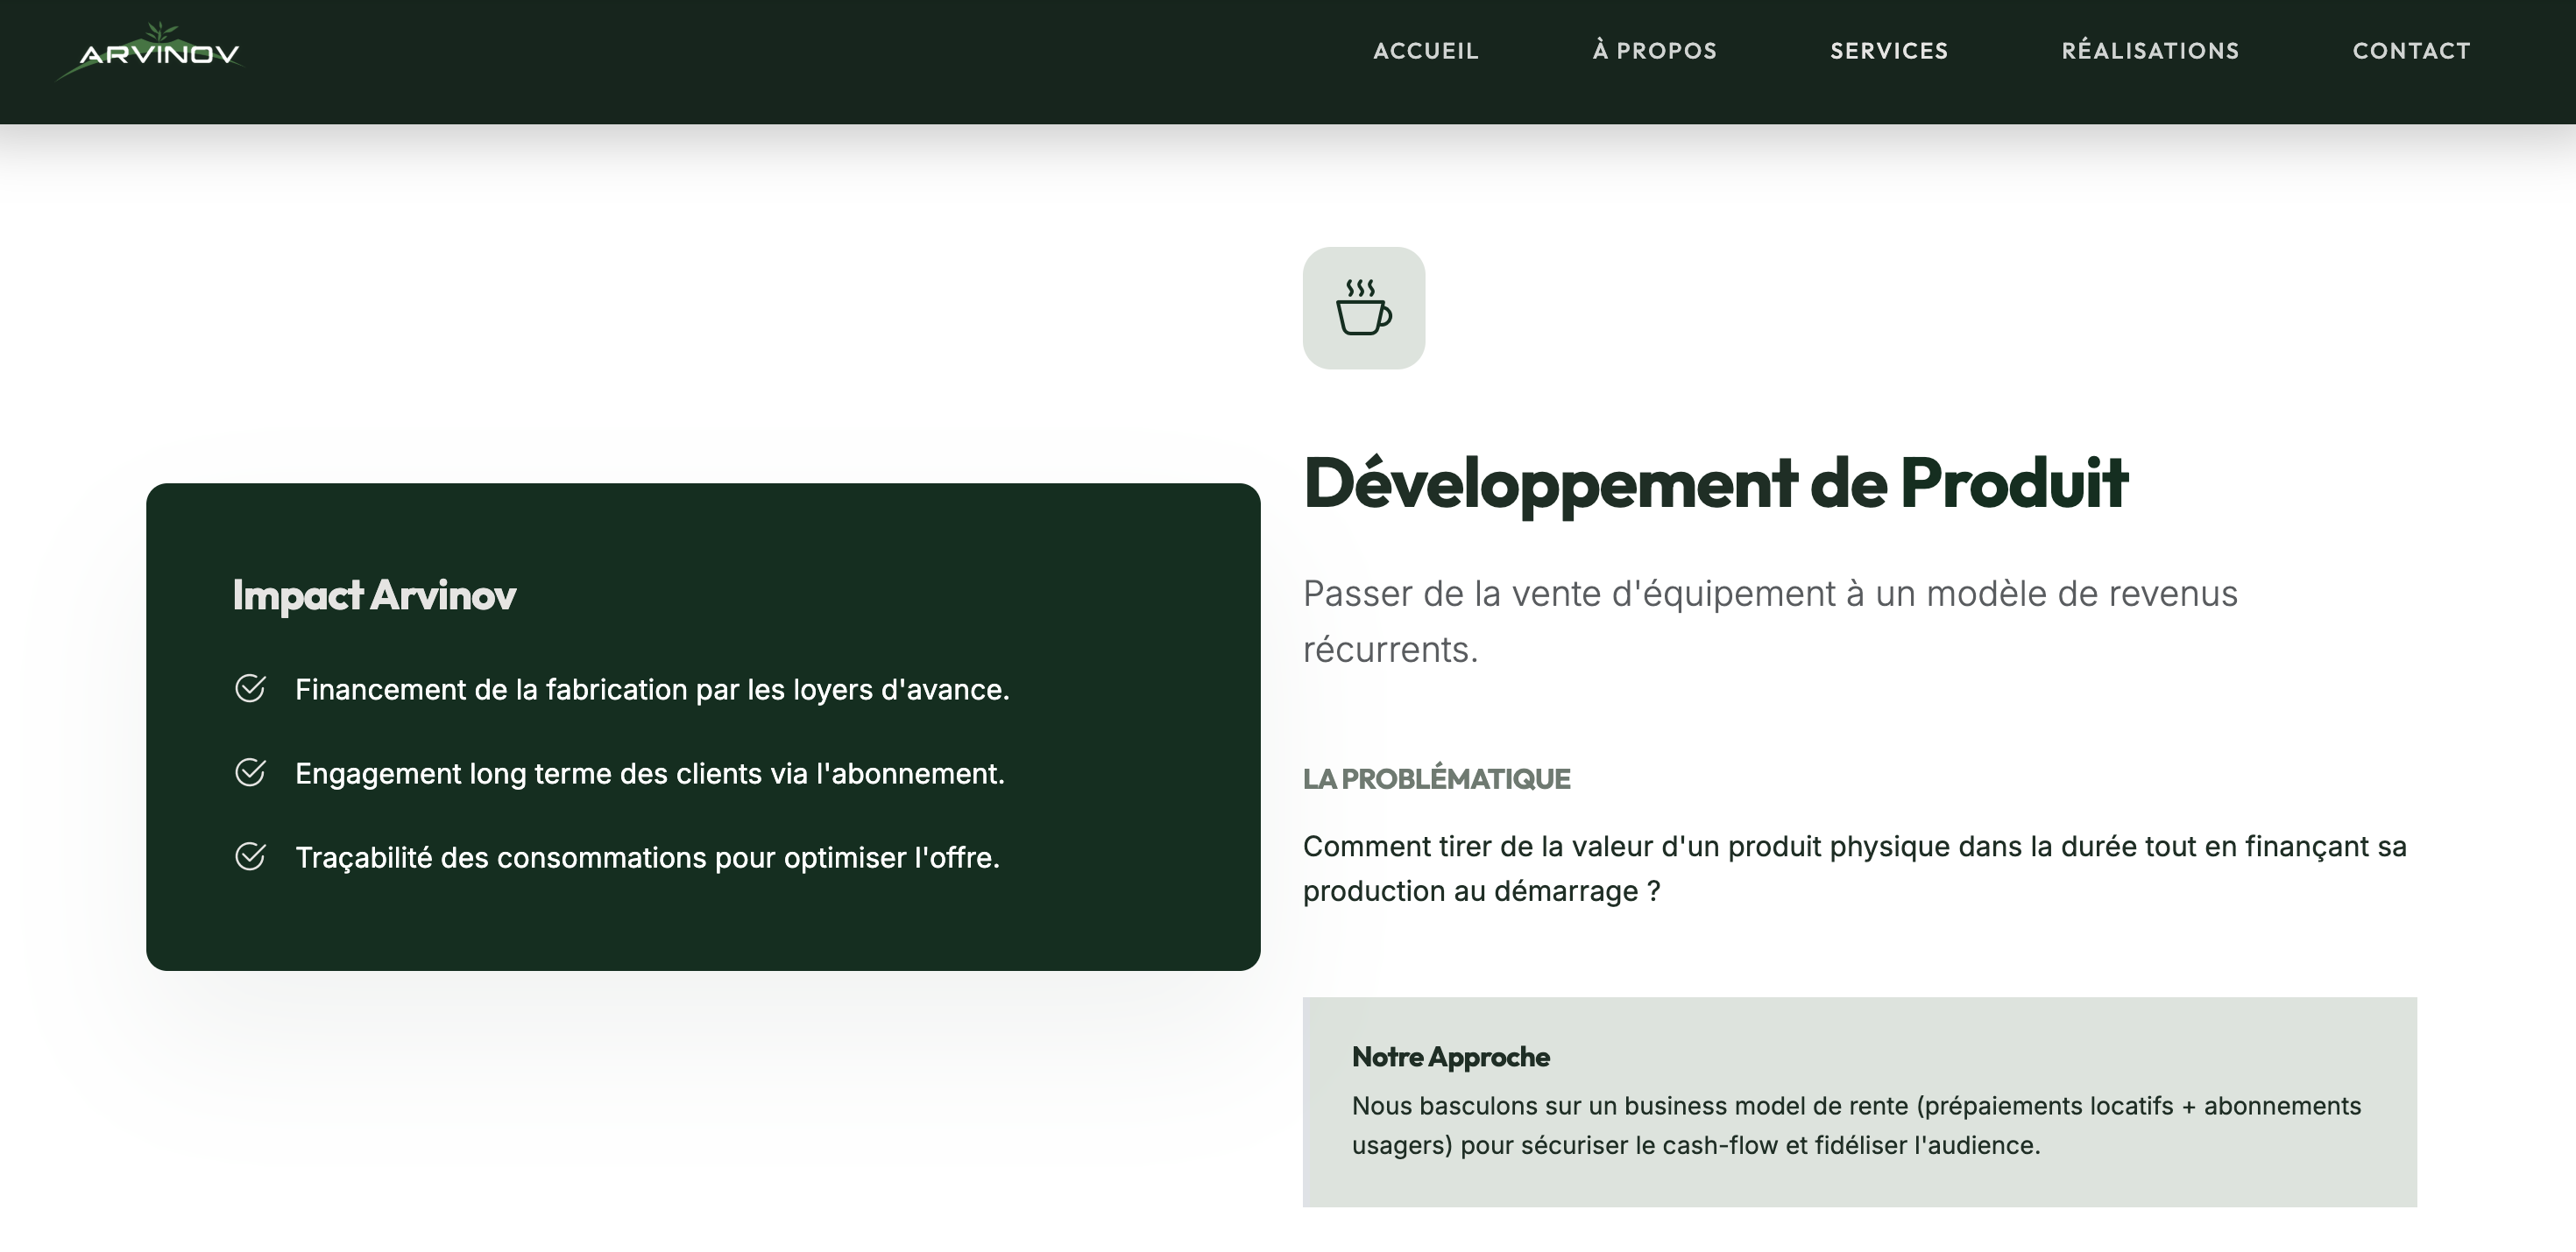Select the coffee cup service icon
The image size is (2576, 1252).
[1363, 318]
